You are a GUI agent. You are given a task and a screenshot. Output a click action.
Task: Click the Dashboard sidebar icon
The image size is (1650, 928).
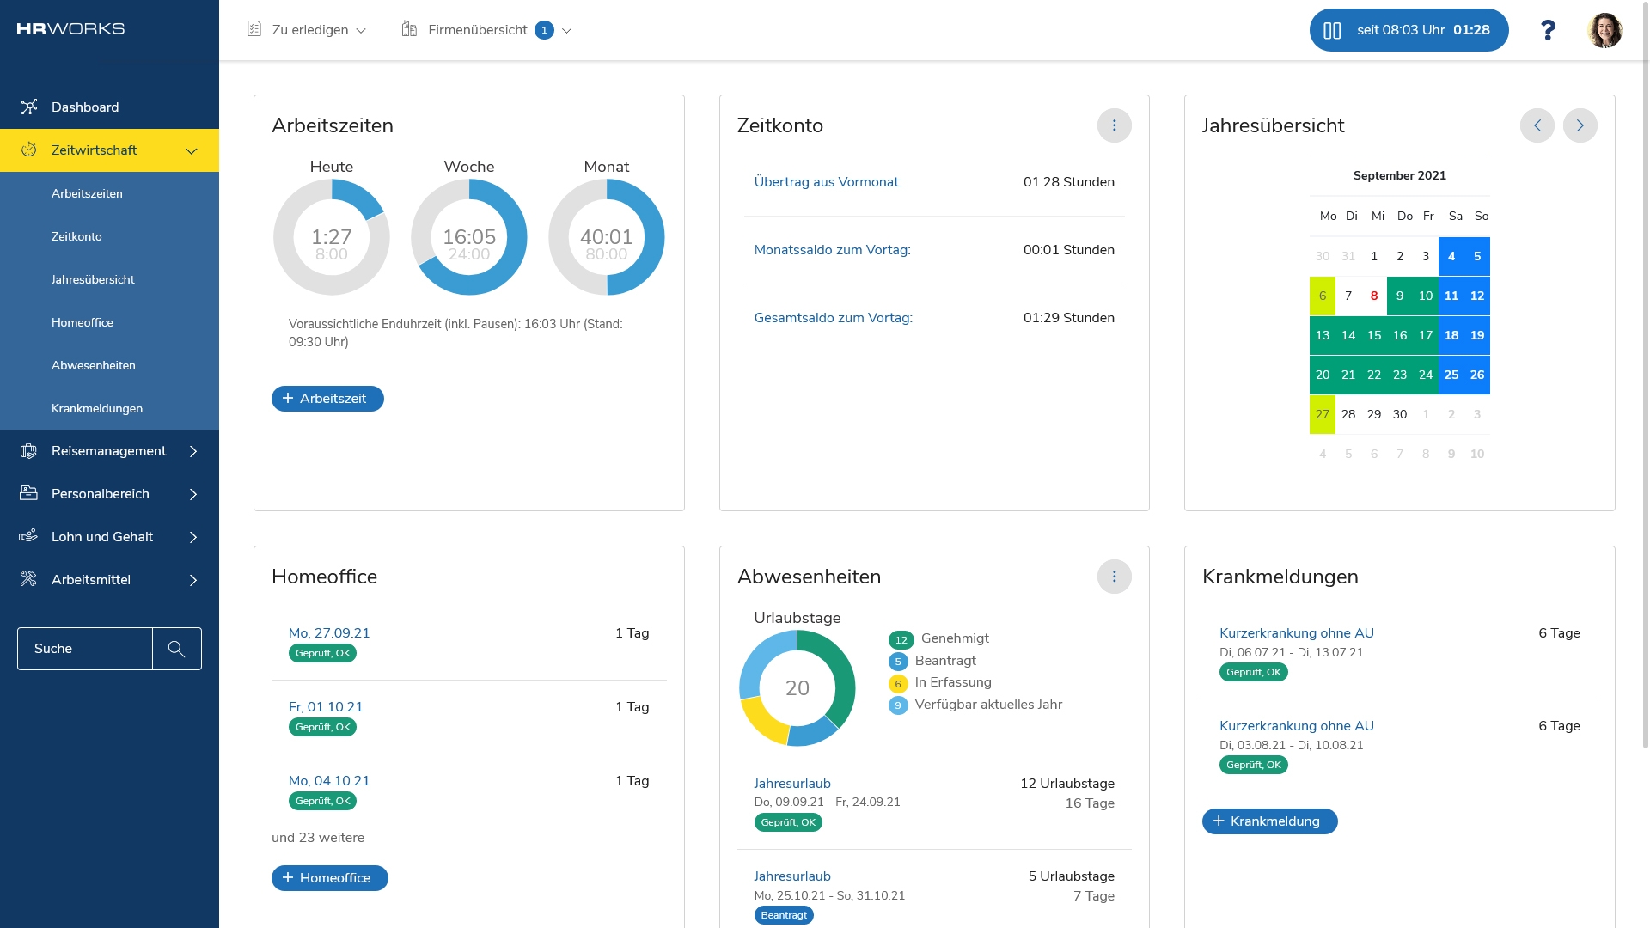29,107
